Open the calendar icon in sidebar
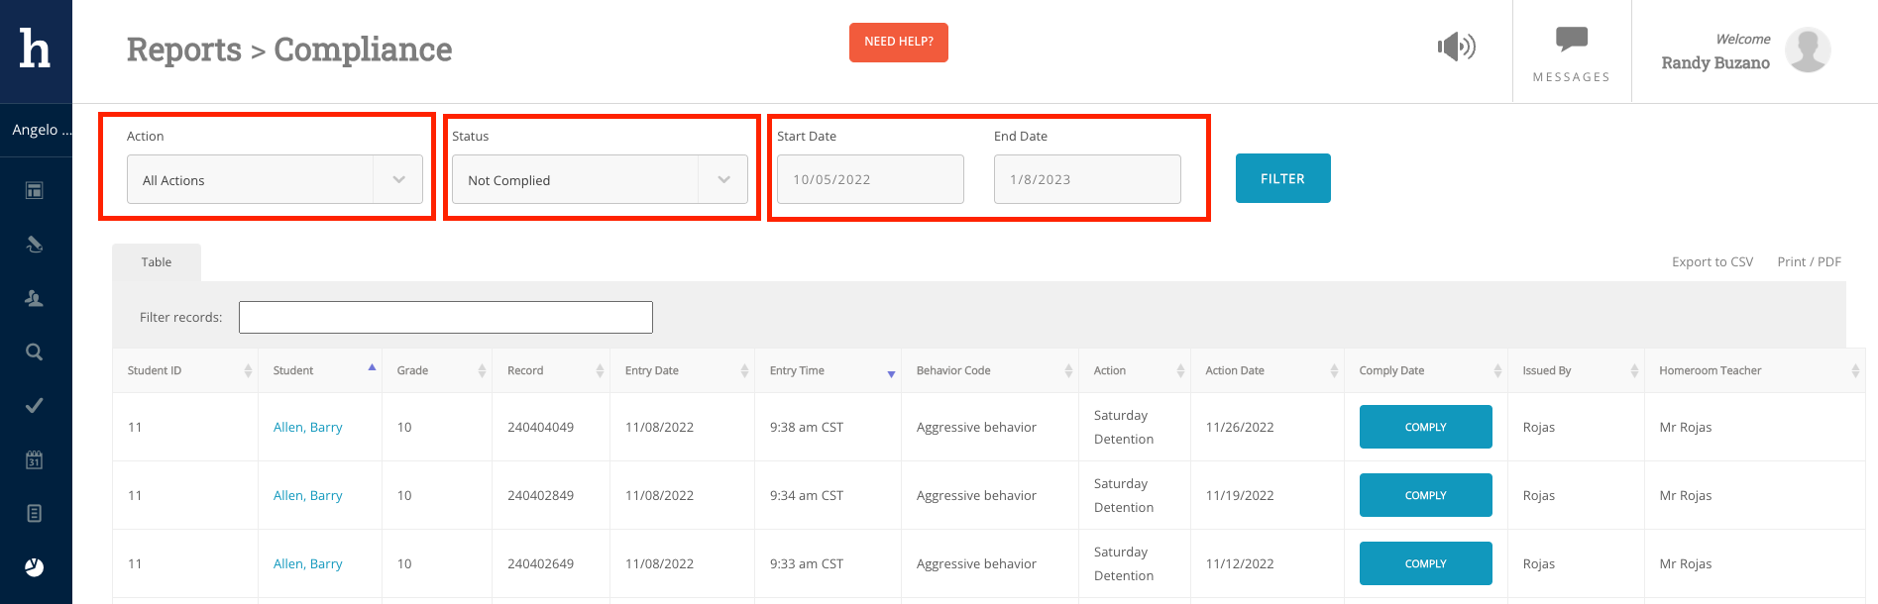The image size is (1878, 604). (x=35, y=459)
